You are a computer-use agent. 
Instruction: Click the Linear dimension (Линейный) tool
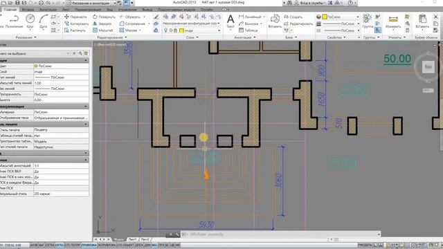pyautogui.click(x=250, y=17)
